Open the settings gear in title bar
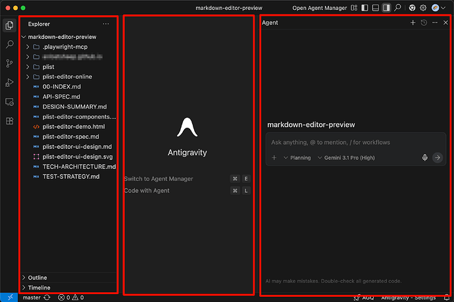 click(x=423, y=8)
